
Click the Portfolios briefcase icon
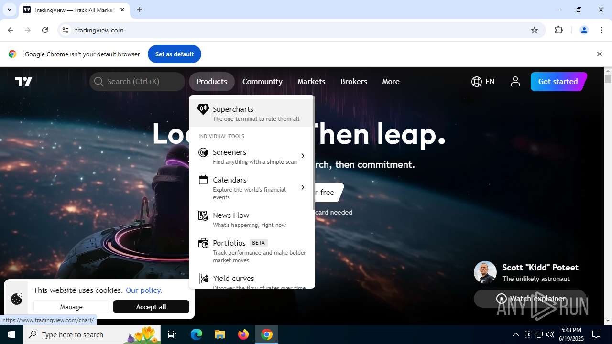click(203, 243)
